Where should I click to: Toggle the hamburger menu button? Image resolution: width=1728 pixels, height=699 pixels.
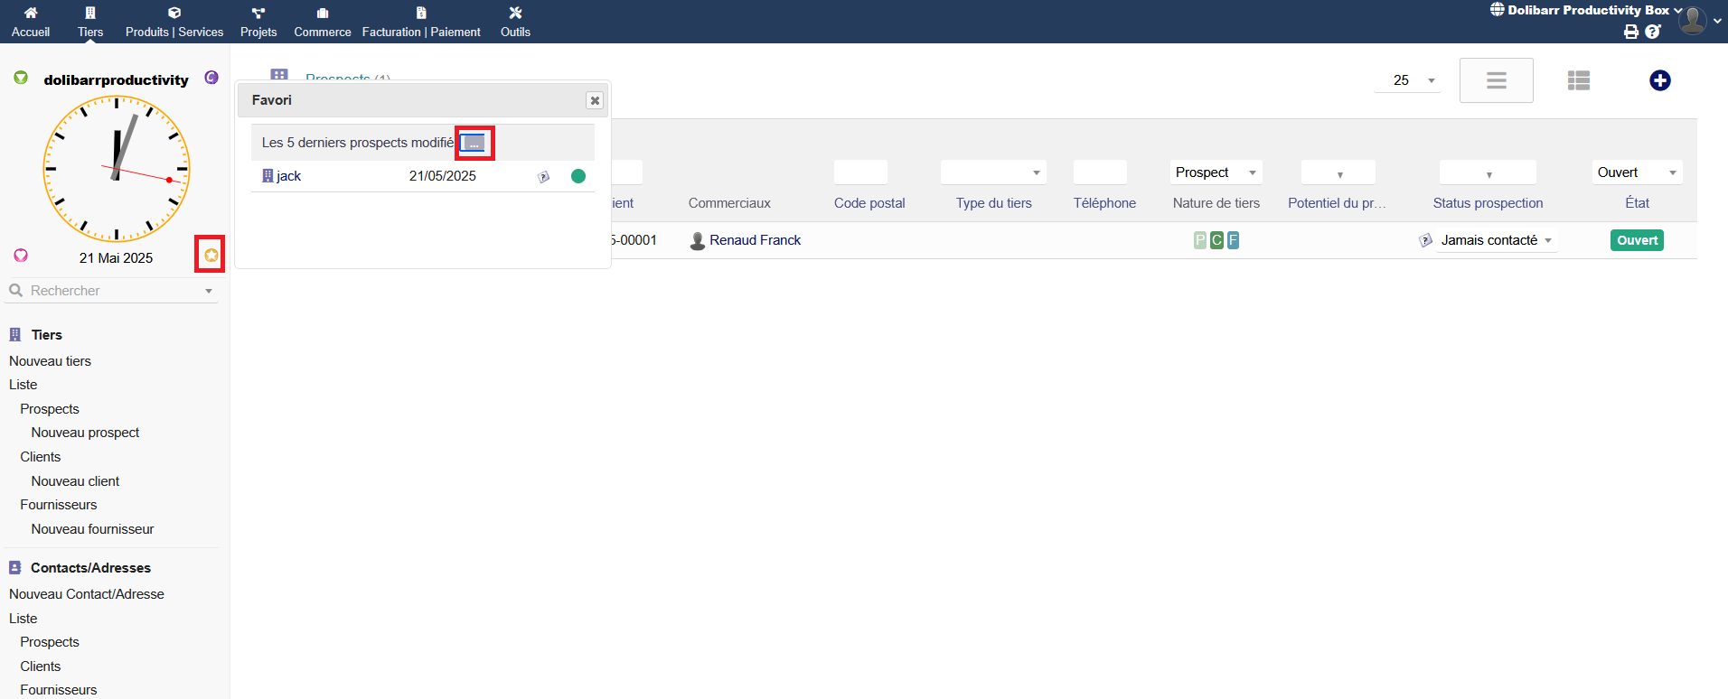(1496, 80)
